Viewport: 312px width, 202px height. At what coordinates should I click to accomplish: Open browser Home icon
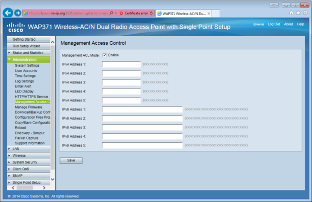(291, 13)
